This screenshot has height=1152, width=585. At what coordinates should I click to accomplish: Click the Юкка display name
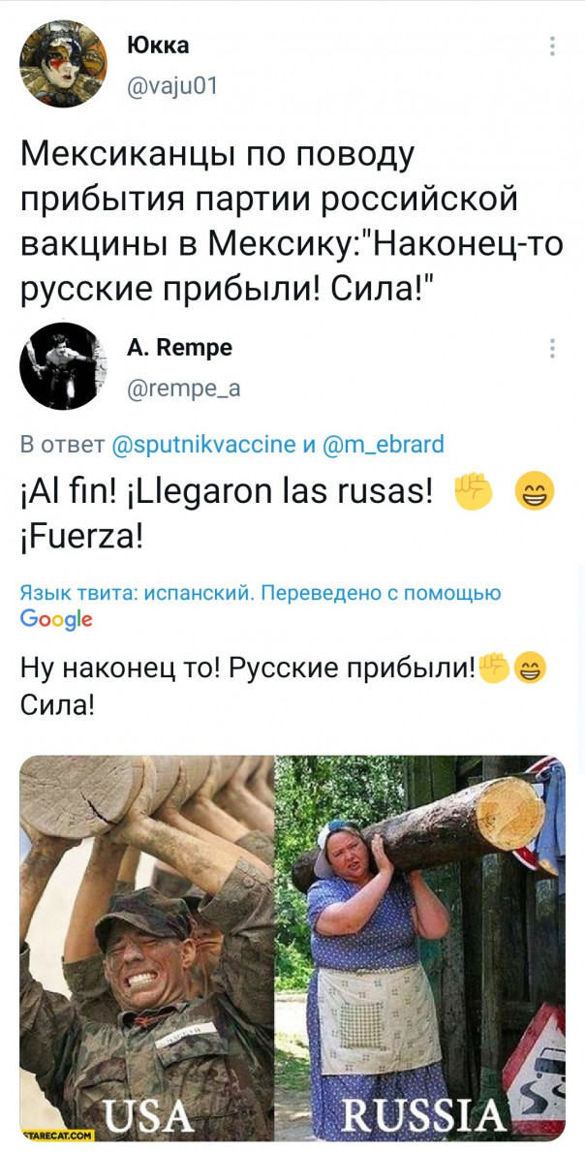point(158,46)
